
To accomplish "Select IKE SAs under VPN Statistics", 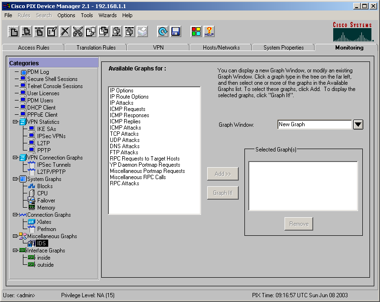I will 46,129.
